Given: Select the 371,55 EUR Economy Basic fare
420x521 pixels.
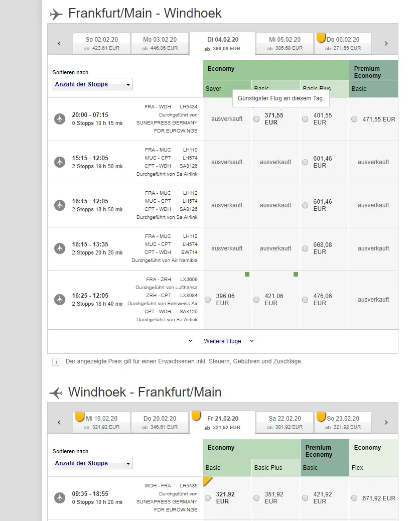Looking at the screenshot, I should 256,119.
